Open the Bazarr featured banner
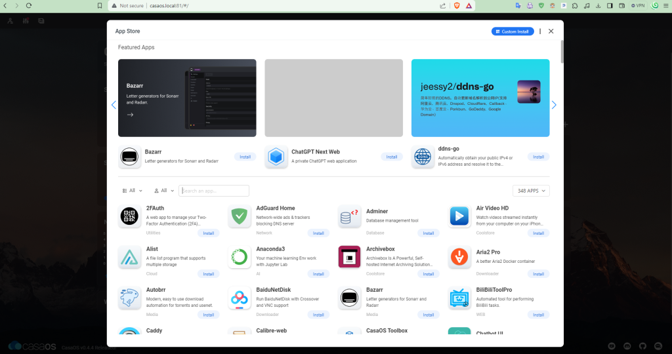 pyautogui.click(x=187, y=98)
